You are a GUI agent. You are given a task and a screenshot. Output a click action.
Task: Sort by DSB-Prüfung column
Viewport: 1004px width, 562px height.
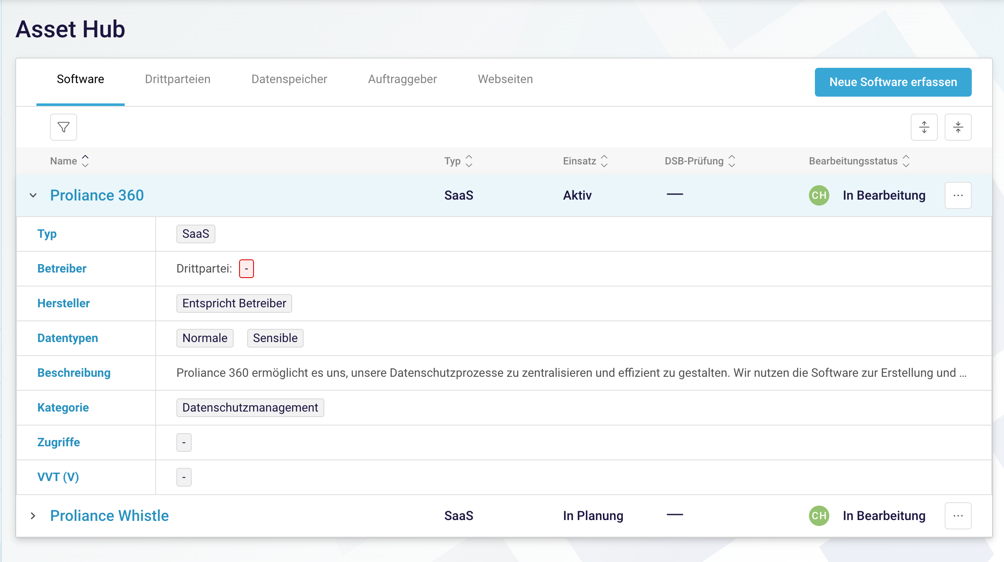(x=732, y=161)
